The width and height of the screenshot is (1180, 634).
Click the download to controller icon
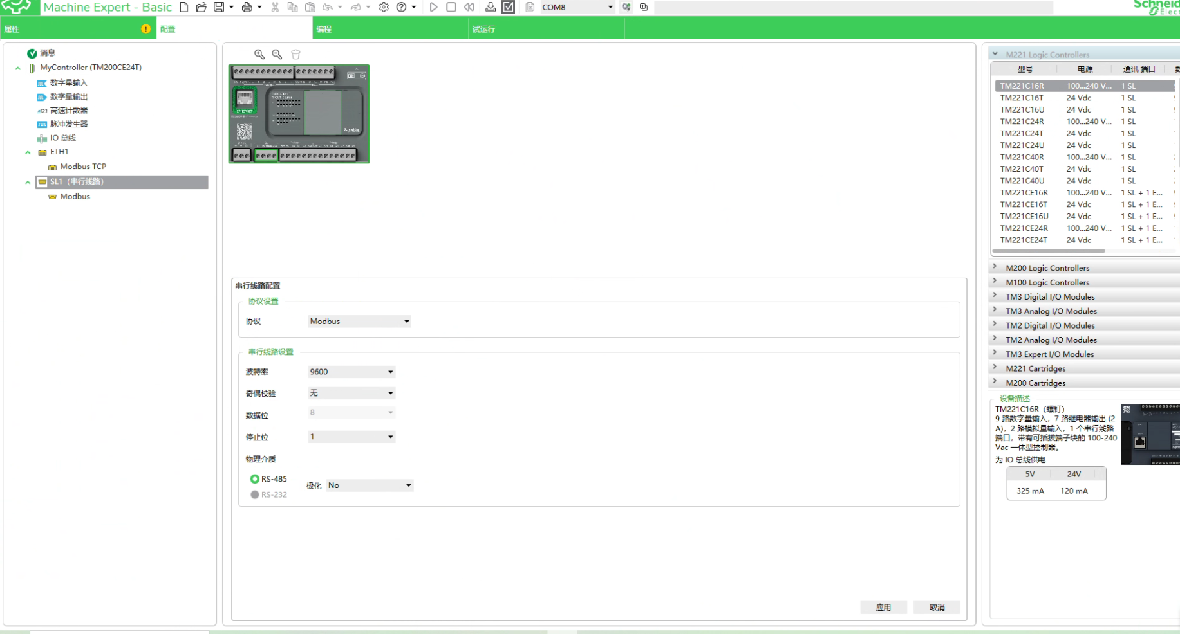[490, 7]
